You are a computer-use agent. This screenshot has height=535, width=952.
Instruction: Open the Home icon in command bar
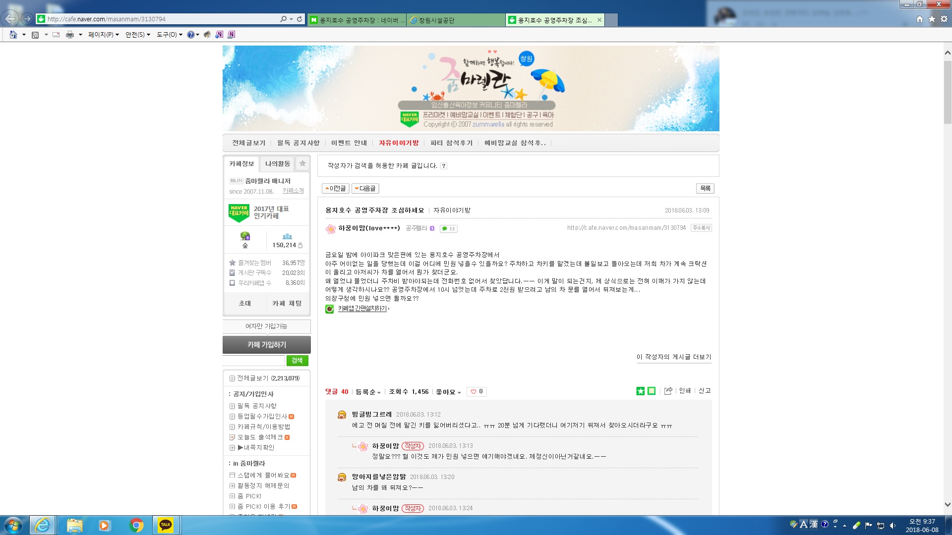click(x=13, y=35)
